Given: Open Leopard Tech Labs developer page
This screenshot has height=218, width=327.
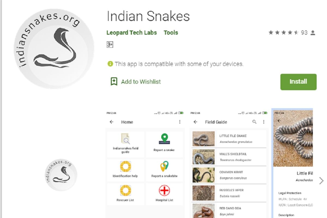Looking at the screenshot, I should pyautogui.click(x=132, y=33).
